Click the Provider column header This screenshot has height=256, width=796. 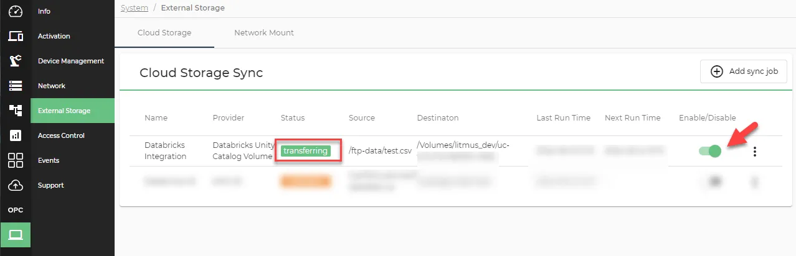click(229, 118)
